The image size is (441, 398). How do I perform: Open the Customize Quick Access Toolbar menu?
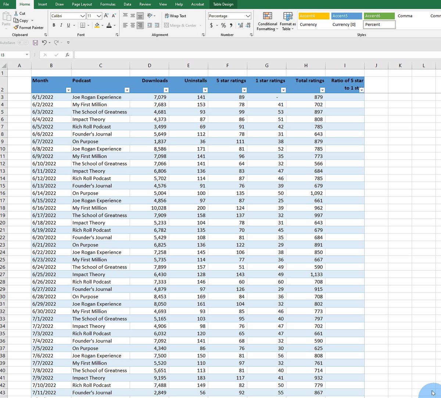click(68, 43)
